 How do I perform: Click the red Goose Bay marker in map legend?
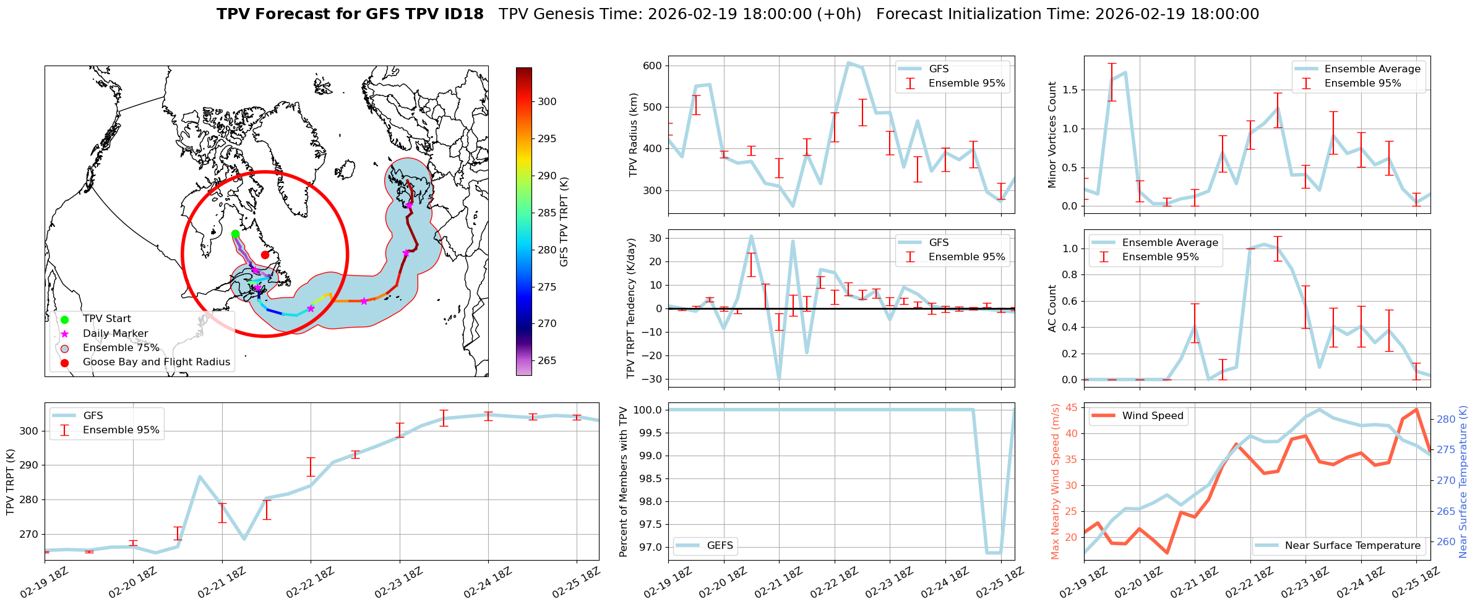tap(65, 363)
